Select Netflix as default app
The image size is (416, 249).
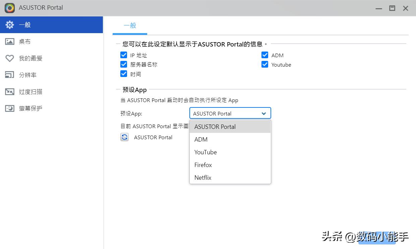[x=202, y=177]
